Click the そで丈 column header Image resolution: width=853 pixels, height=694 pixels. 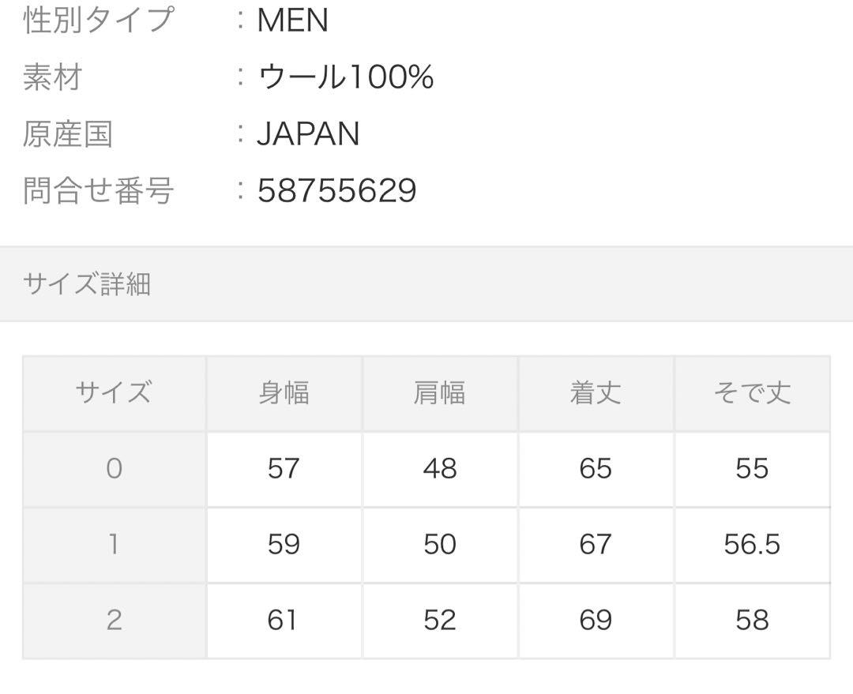point(753,393)
